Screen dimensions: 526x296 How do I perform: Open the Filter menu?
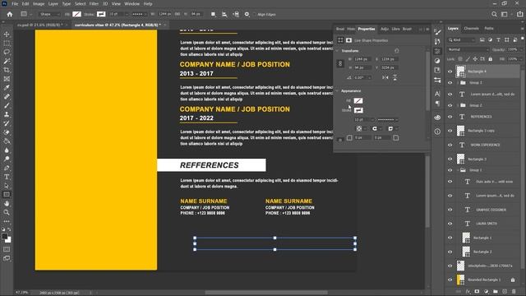pyautogui.click(x=94, y=3)
